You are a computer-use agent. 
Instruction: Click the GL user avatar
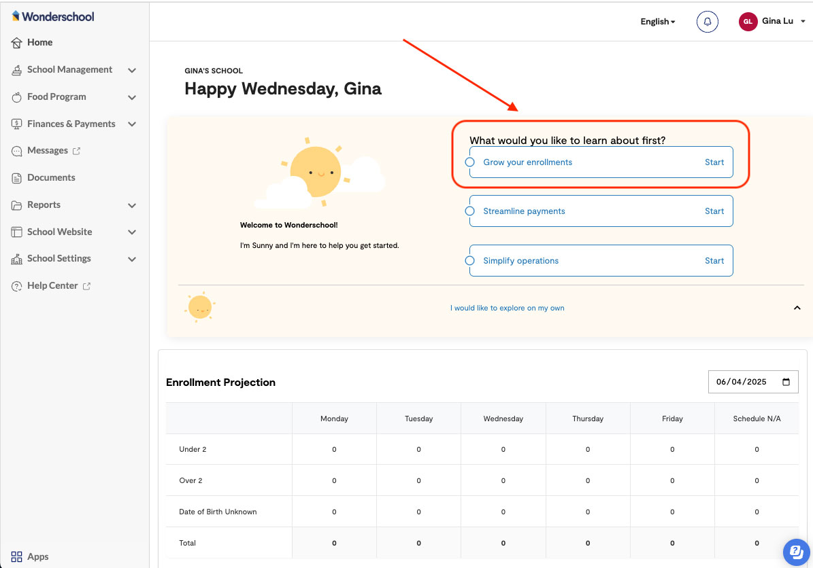pos(748,22)
